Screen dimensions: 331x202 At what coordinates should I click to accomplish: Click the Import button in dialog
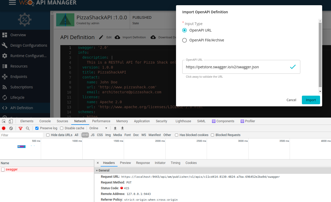point(311,100)
